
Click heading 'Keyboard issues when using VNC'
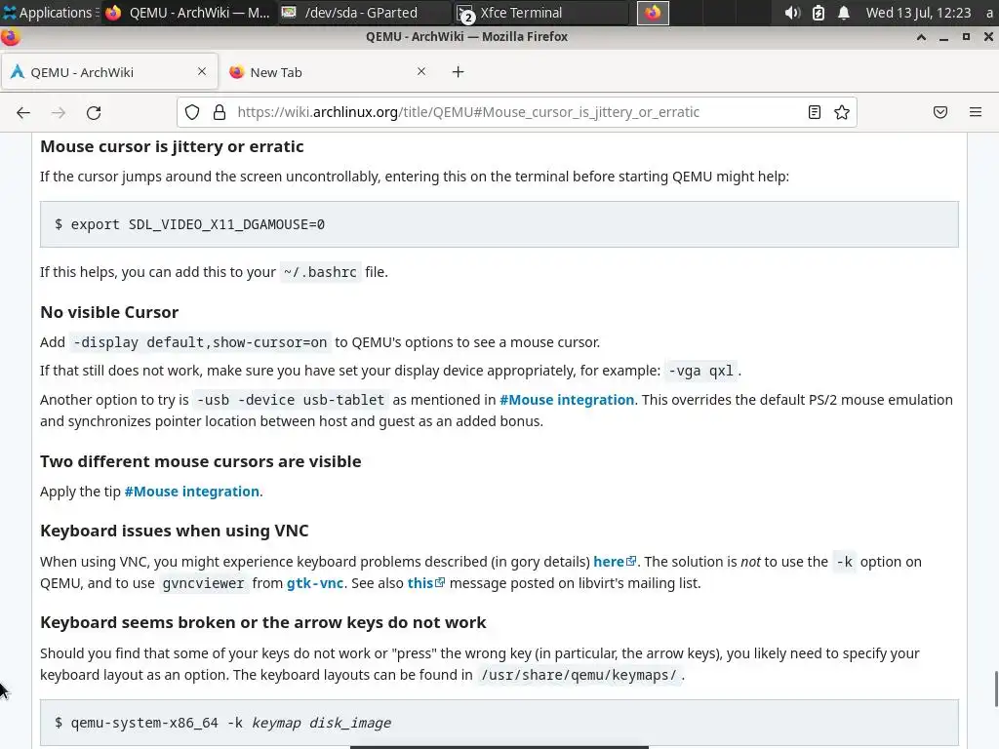pyautogui.click(x=175, y=531)
